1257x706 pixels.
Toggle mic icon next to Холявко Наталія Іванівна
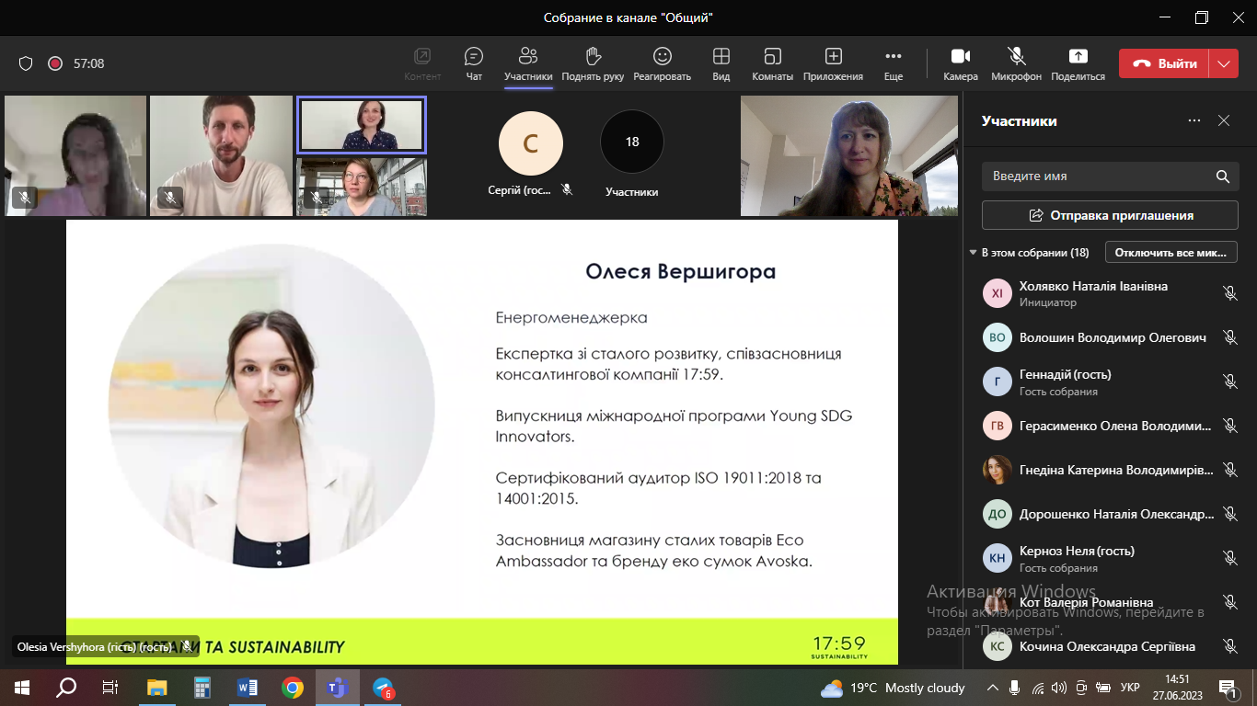[1229, 293]
